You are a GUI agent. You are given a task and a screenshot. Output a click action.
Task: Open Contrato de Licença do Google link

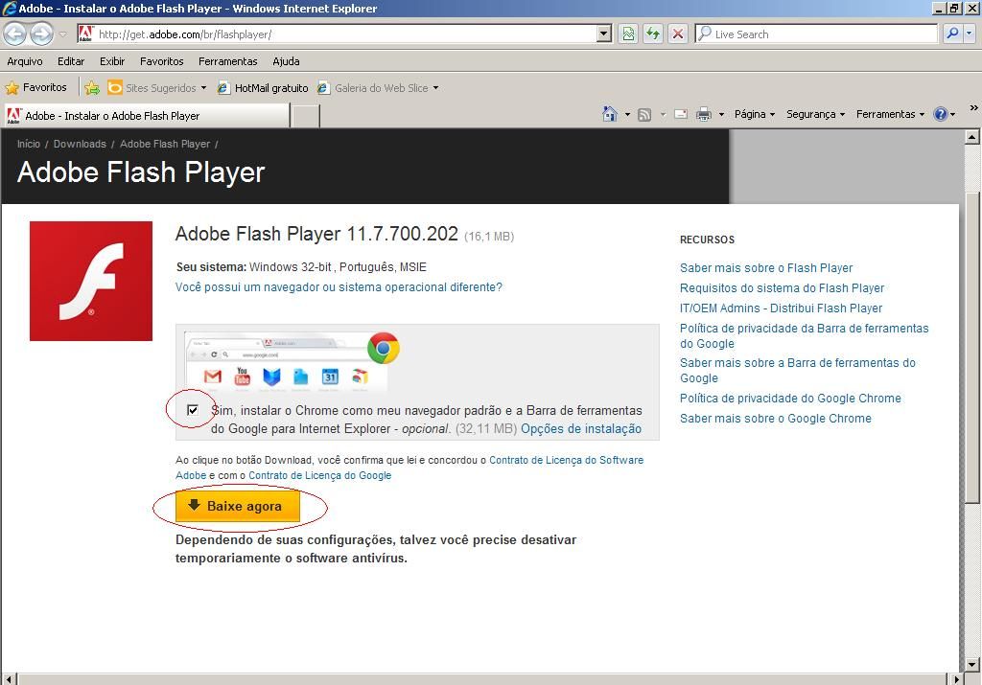point(319,475)
